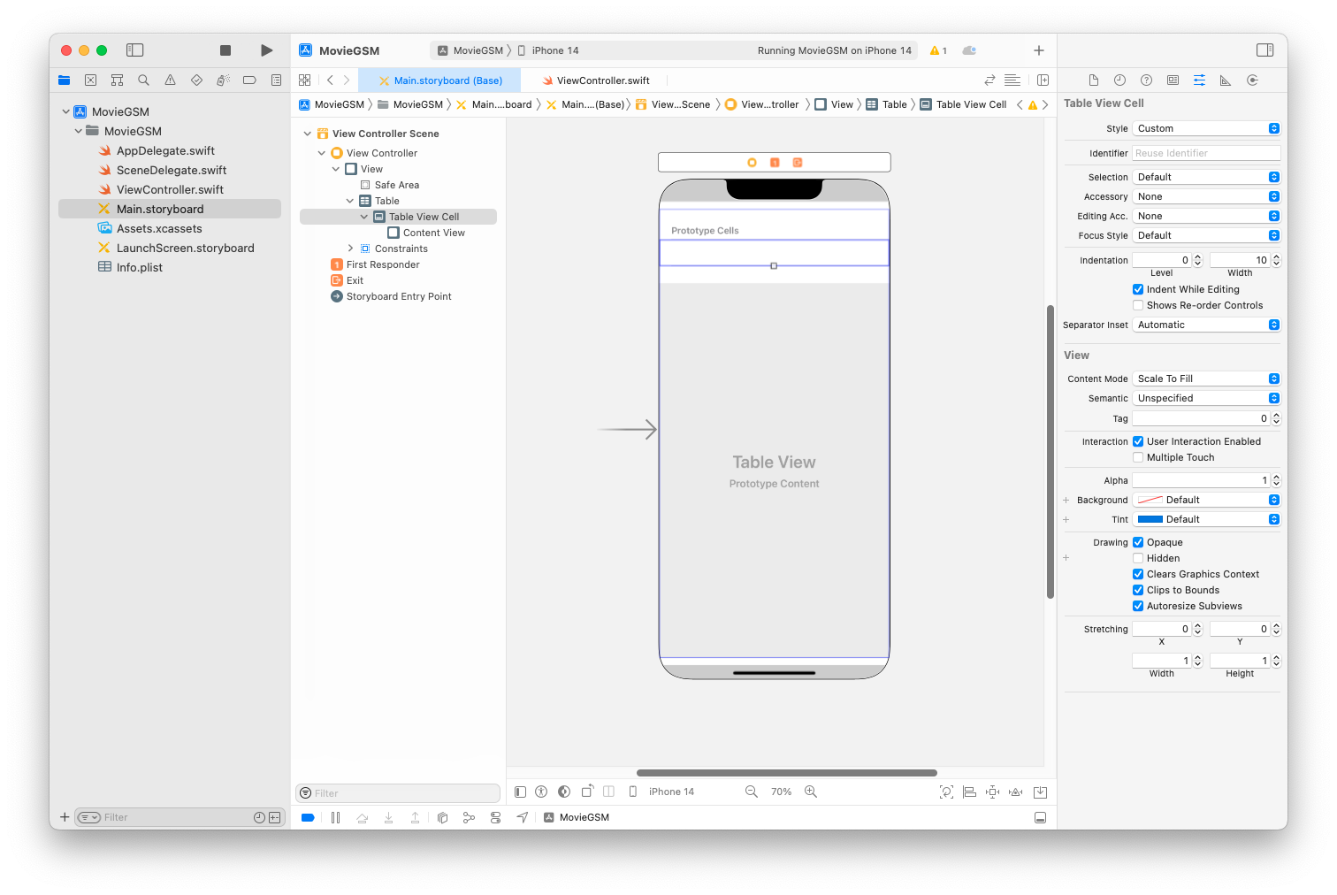Open the Report navigator
Viewport: 1337px width, 895px height.
tap(276, 80)
